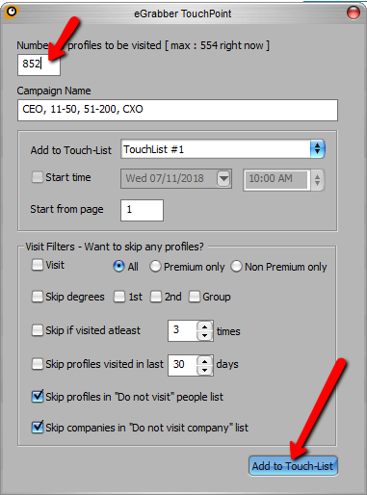
Task: Tick the Visit checkbox
Action: pyautogui.click(x=38, y=265)
